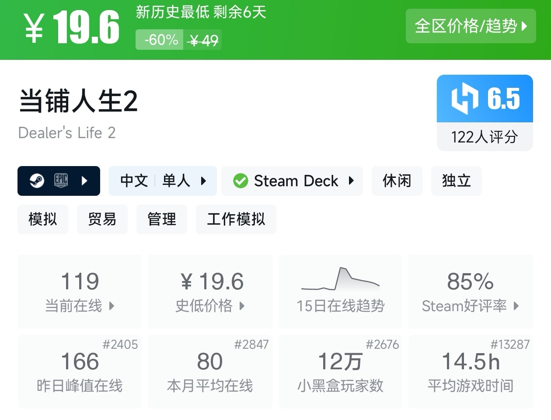Click the green Steam Deck verified checkmark
This screenshot has width=551, height=420.
241,180
